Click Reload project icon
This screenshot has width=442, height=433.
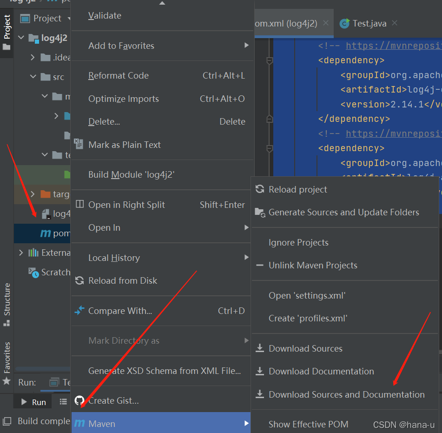click(x=260, y=189)
